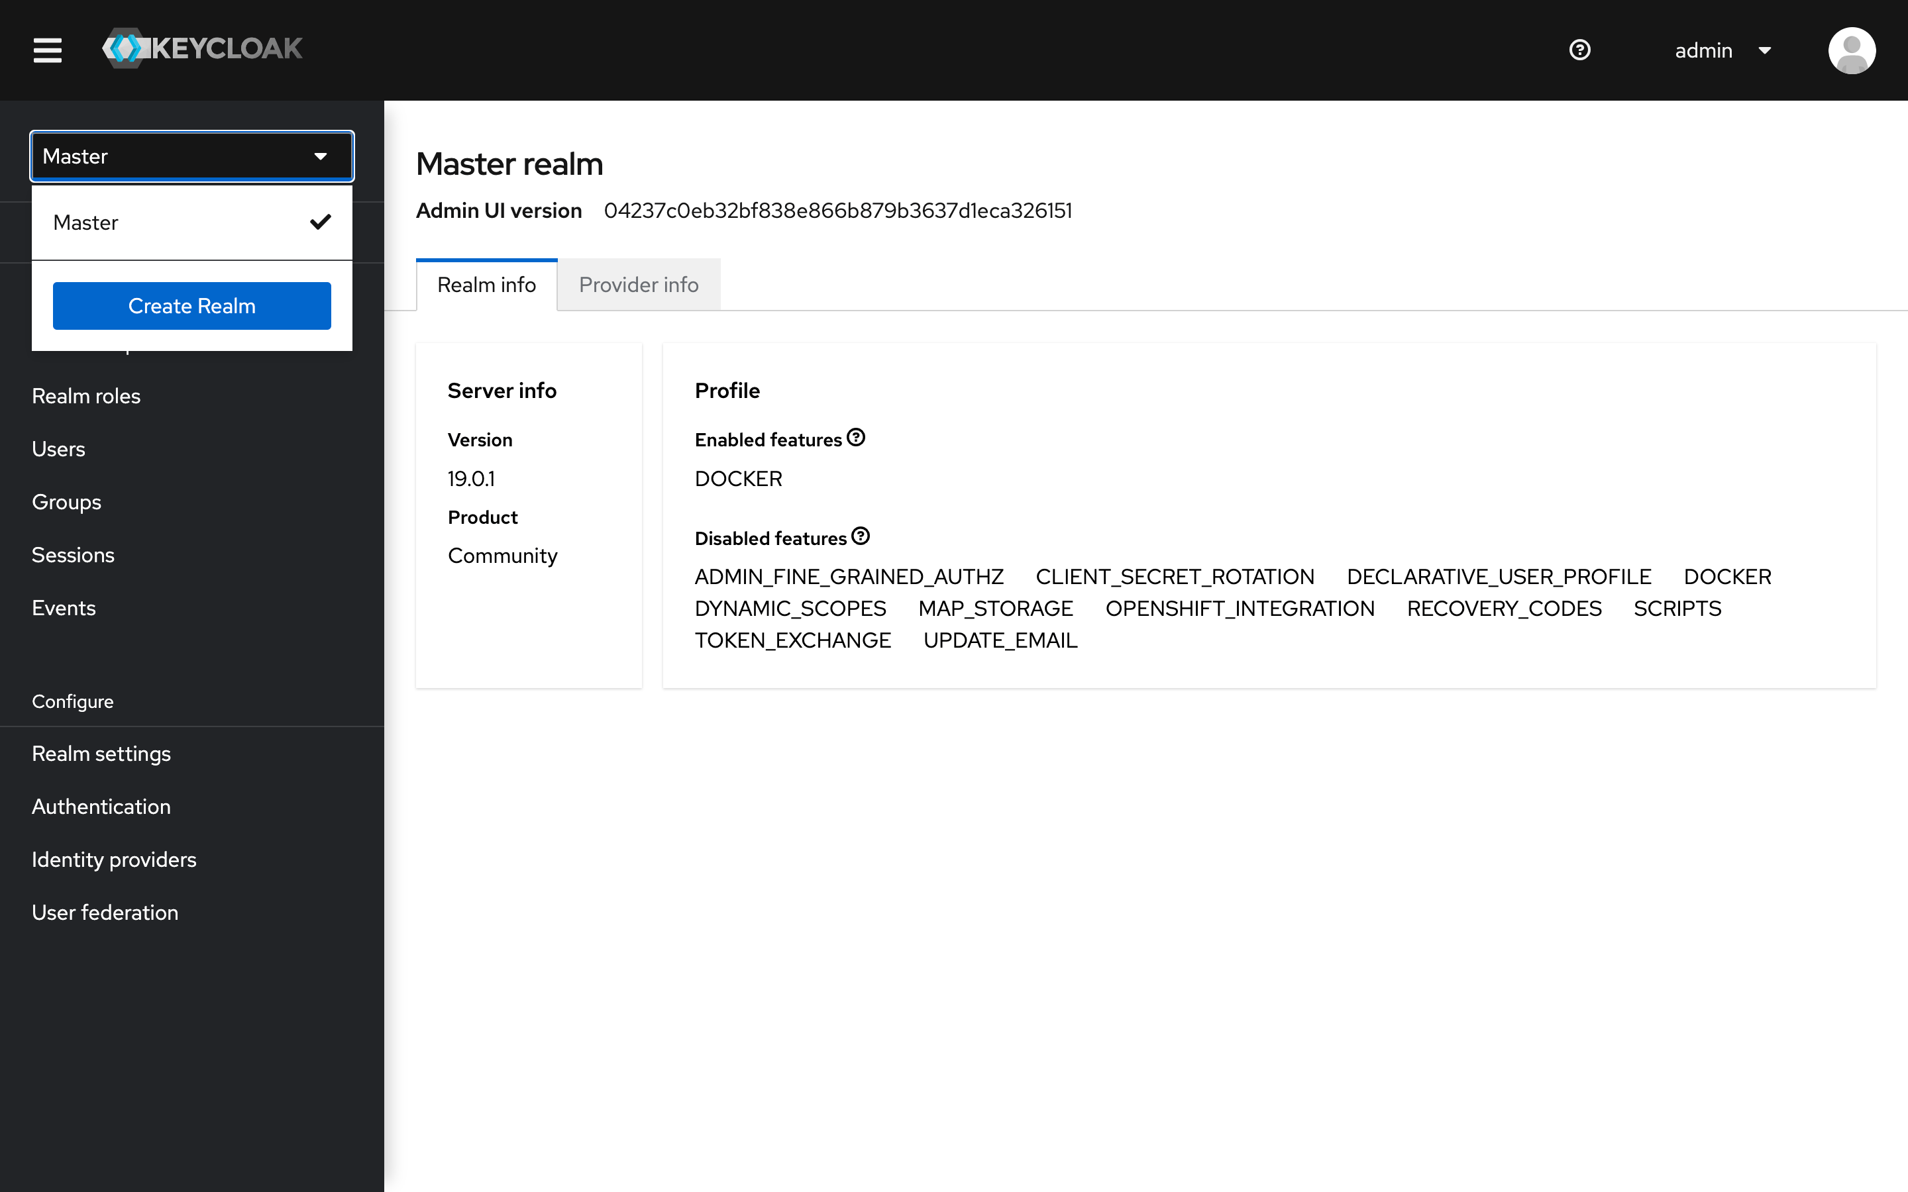The image size is (1908, 1192).
Task: Click ADMIN_FINE_GRAINED_AUTHZ disabled feature
Action: tap(849, 577)
